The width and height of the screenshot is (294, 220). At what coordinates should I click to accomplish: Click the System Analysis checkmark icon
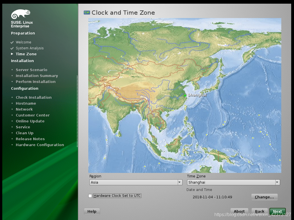(12, 48)
